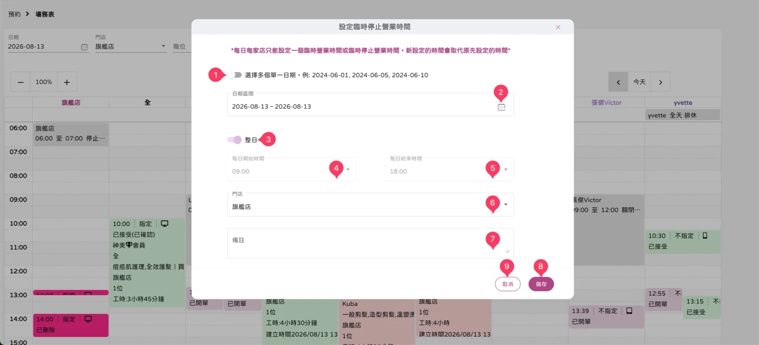Open 12:55 已開單 appointment
This screenshot has width=759, height=345.
coord(663,300)
